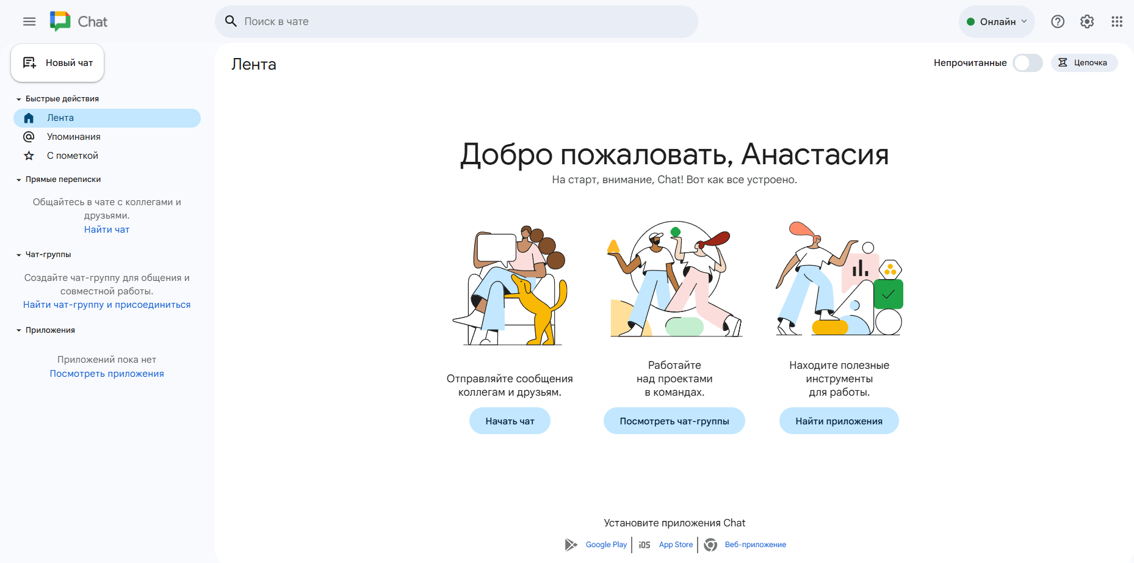The height and width of the screenshot is (563, 1134).
Task: Open the help question mark icon
Action: tap(1058, 21)
